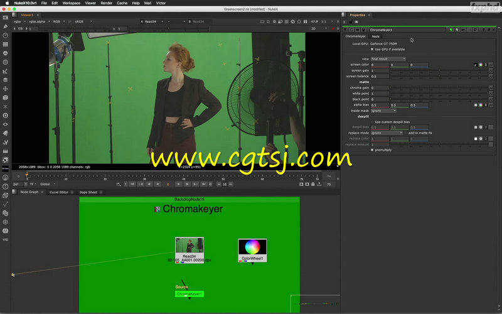Viewport: 502px width, 314px height.
Task: Open the Time nodes clock icon
Action: [5, 35]
